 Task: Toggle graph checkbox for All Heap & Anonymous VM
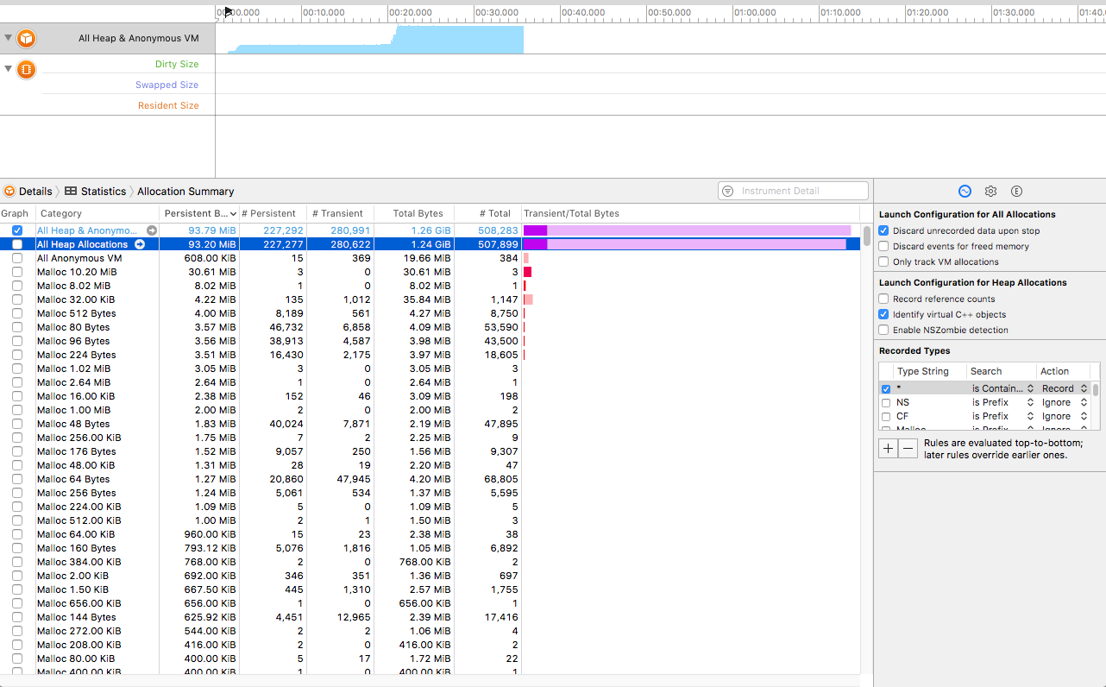click(17, 230)
